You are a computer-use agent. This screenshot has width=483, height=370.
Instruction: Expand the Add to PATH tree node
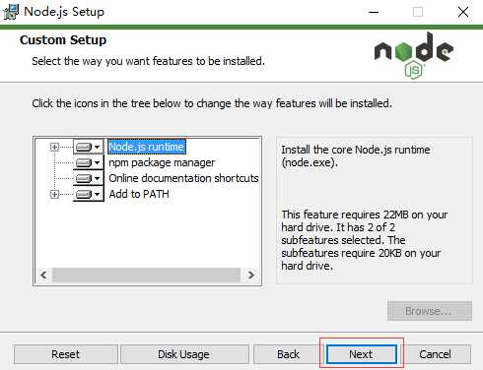pos(54,194)
